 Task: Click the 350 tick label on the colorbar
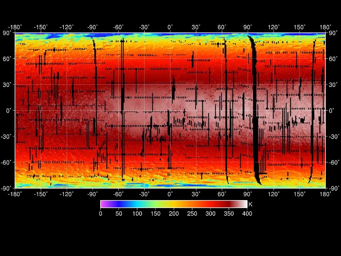[x=229, y=213]
